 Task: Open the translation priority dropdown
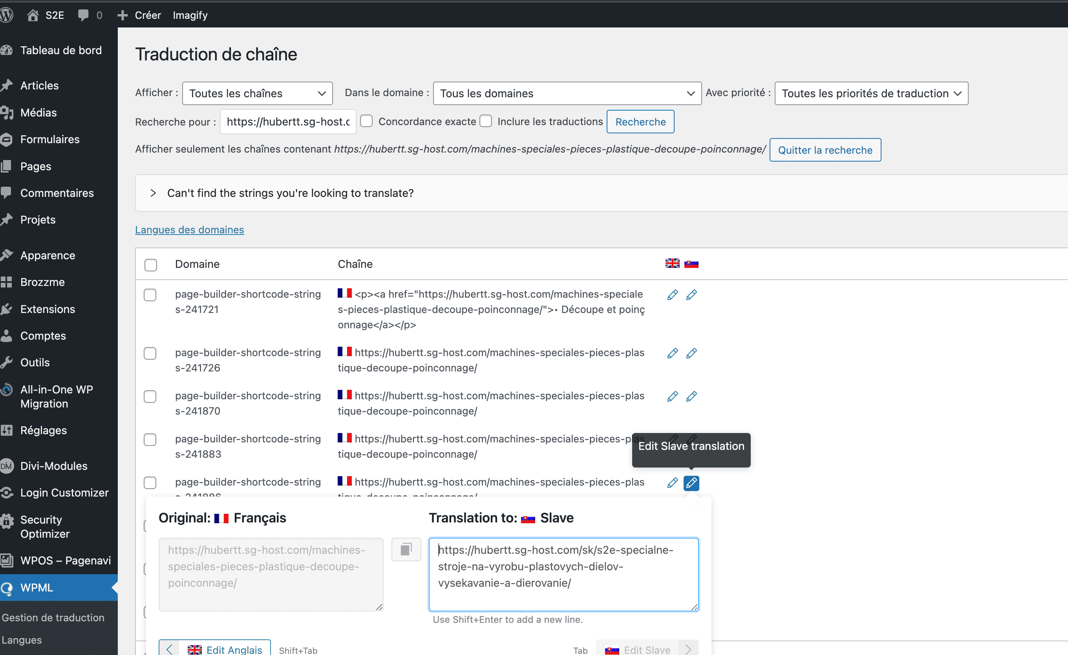[871, 93]
